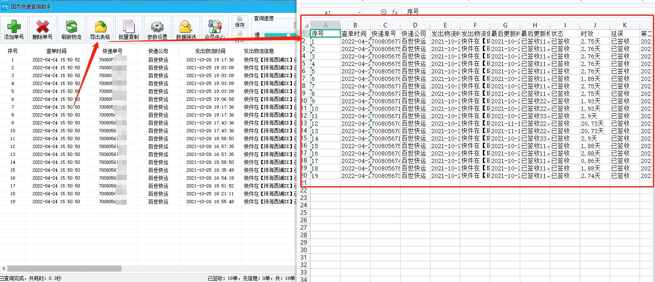The width and height of the screenshot is (655, 282).
Task: Click the 添加单号 green plus icon
Action: (x=14, y=27)
